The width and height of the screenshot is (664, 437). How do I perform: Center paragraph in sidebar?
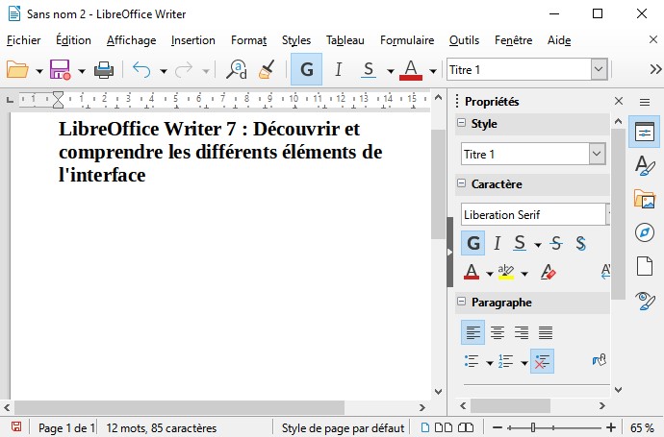point(498,332)
